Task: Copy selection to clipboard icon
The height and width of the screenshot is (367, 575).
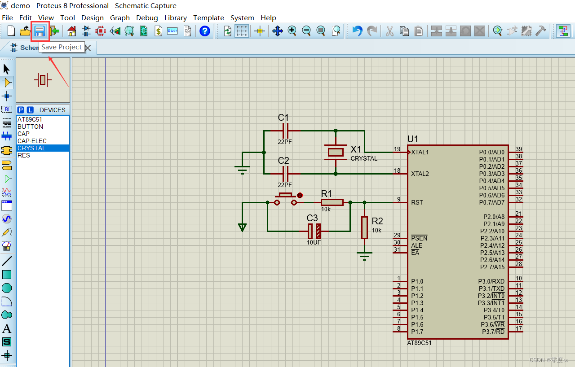Action: tap(404, 31)
